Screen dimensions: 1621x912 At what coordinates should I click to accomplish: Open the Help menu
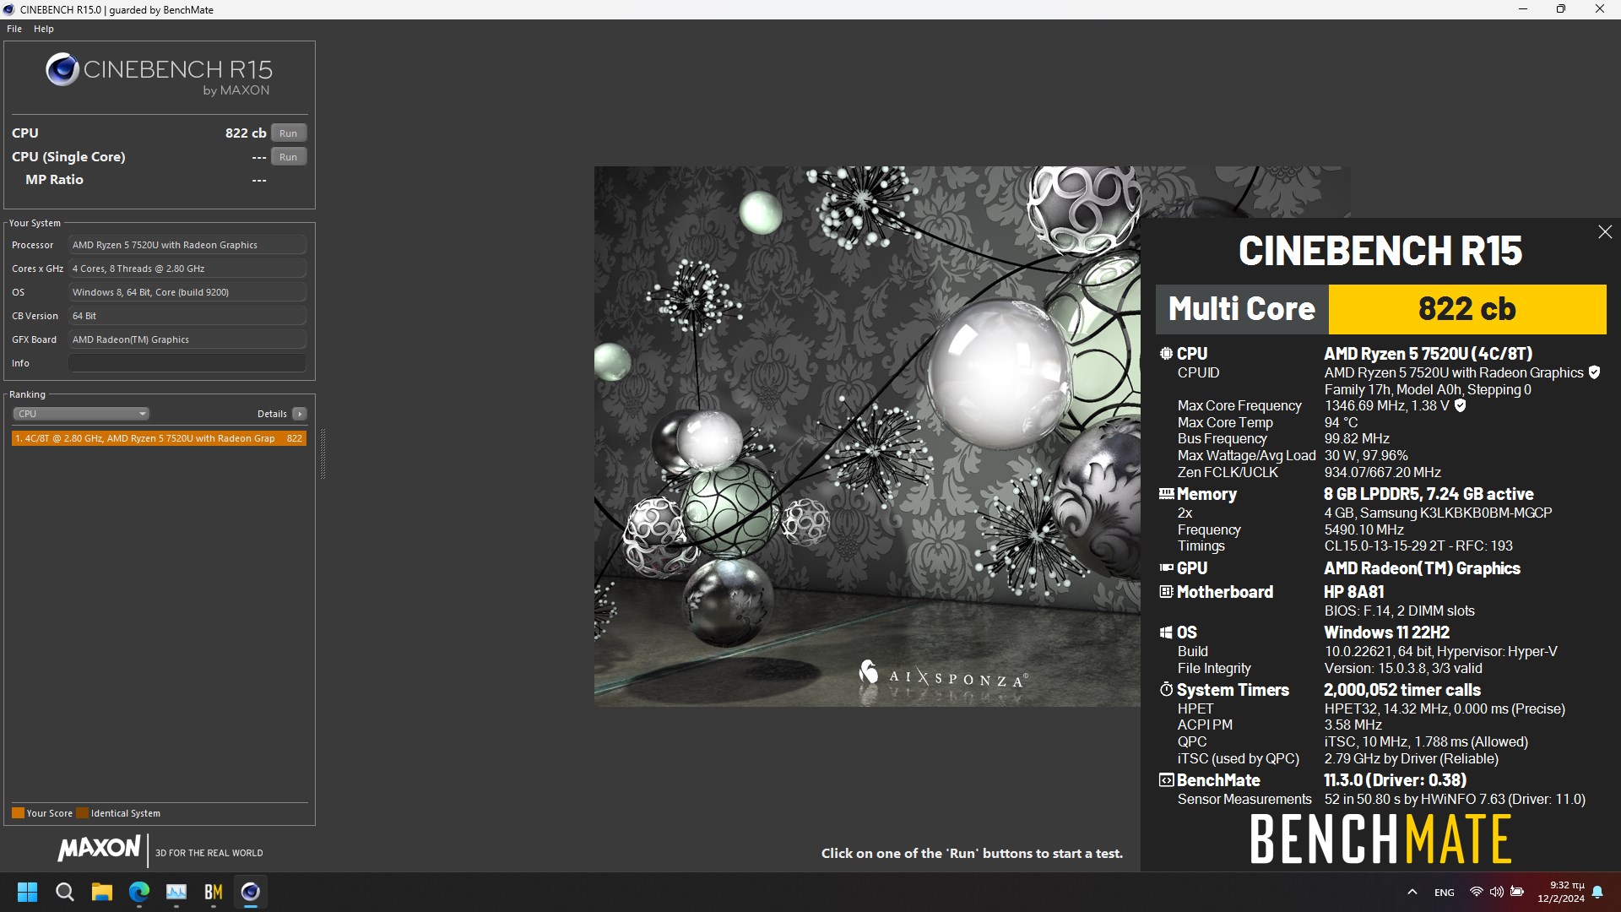click(x=44, y=29)
